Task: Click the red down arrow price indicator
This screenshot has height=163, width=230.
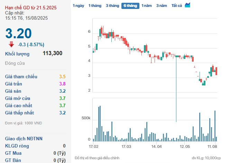Action: pyautogui.click(x=11, y=44)
